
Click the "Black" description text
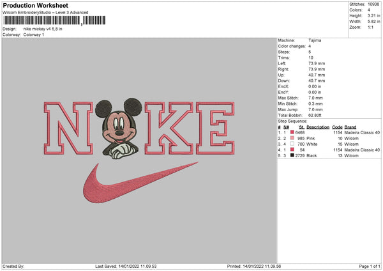click(x=312, y=156)
